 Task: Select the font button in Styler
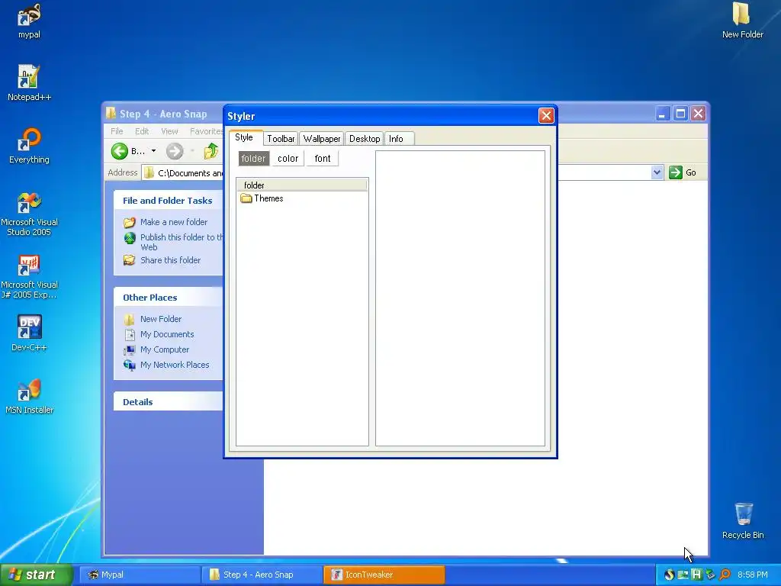(323, 159)
